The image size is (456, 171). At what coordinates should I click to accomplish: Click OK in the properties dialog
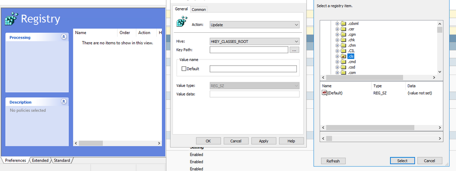[x=208, y=141]
